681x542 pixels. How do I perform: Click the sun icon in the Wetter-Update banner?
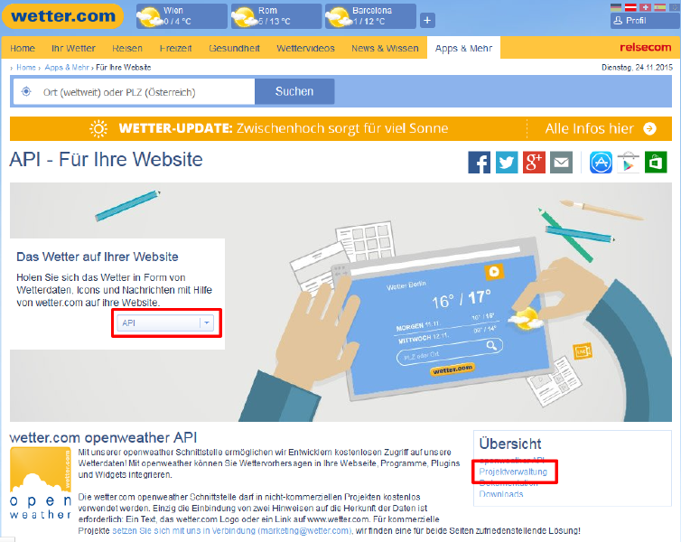tap(98, 128)
